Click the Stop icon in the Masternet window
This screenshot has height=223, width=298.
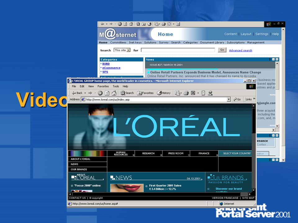point(120,24)
